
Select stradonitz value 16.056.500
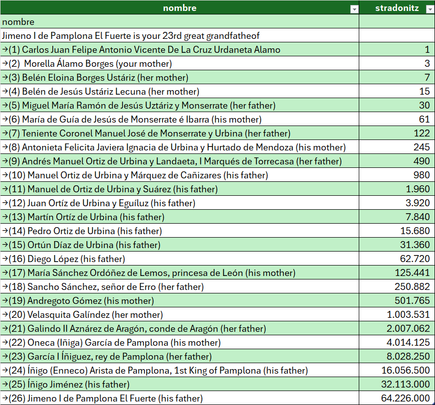(397, 370)
